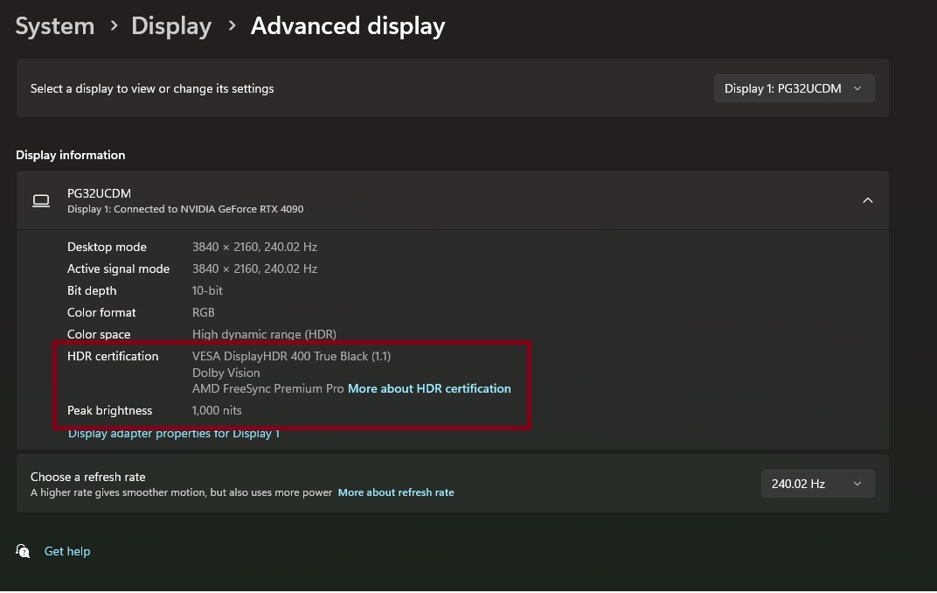Screen dimensions: 937x593
Task: Open More about refresh rate link
Action: 396,492
